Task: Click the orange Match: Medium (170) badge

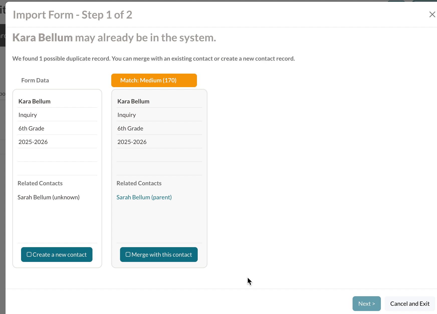Action: (x=154, y=80)
